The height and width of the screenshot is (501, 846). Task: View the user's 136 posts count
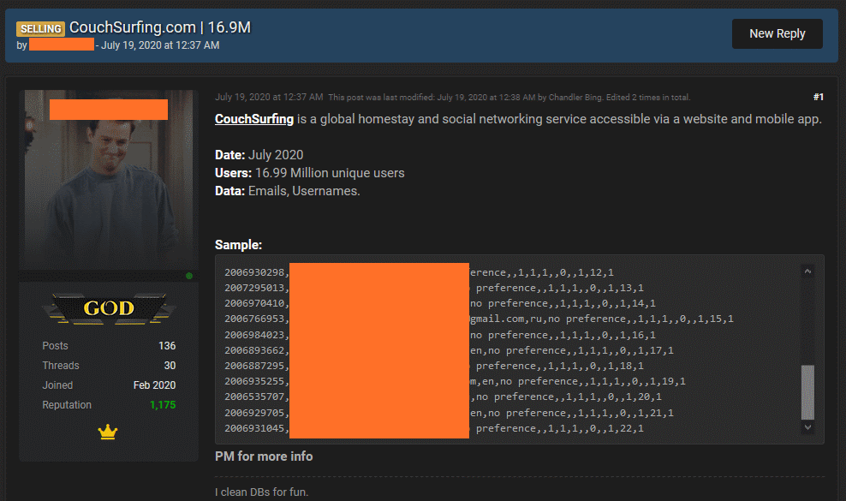click(x=167, y=346)
